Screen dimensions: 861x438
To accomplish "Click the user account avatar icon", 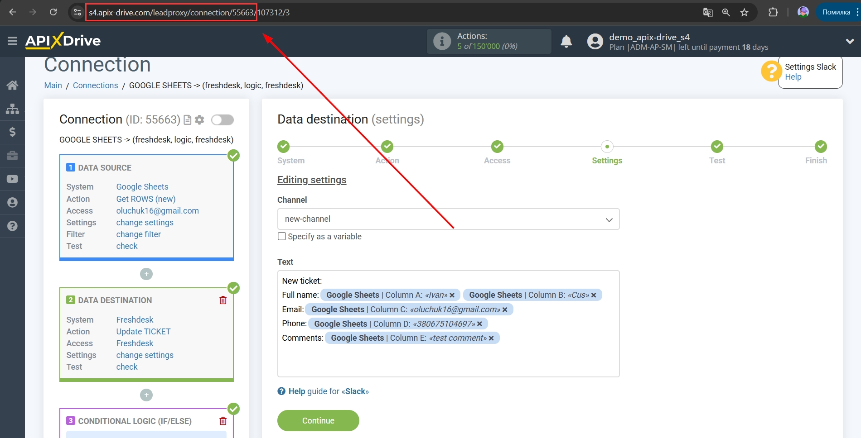I will 595,42.
